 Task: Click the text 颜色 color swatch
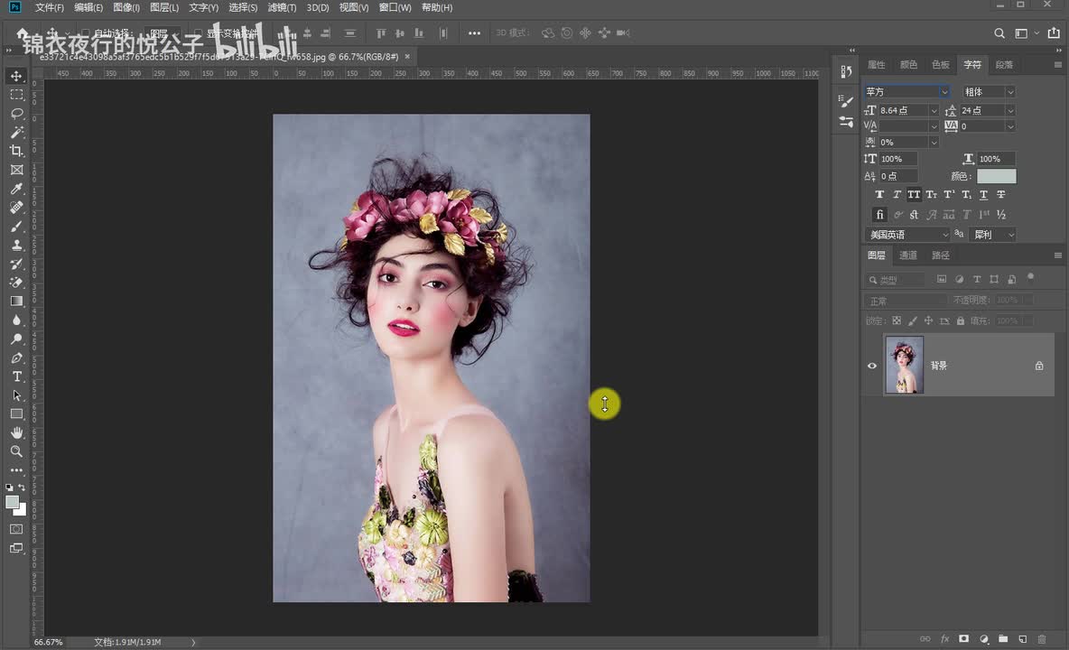(996, 176)
